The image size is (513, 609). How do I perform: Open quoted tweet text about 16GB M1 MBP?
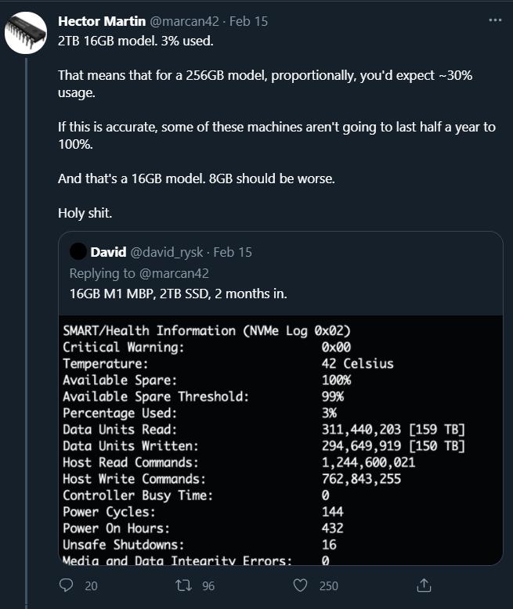click(178, 294)
